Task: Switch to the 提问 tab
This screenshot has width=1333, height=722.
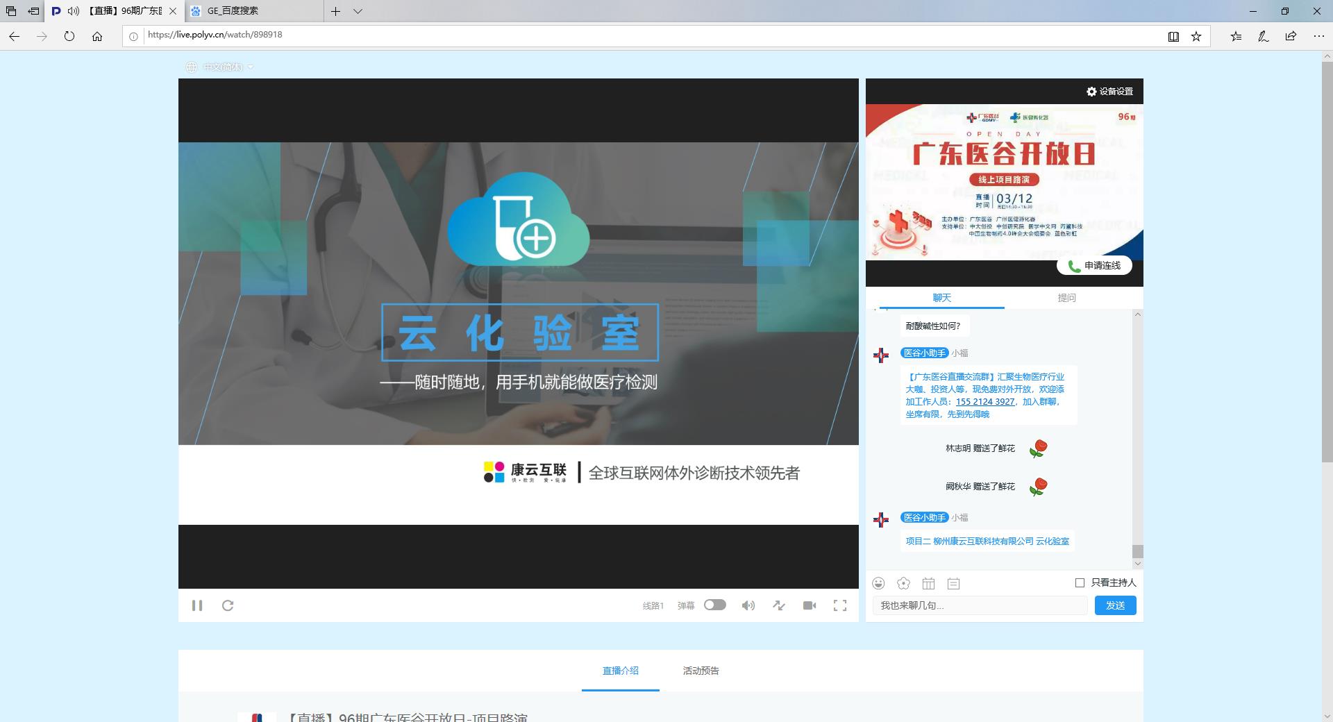Action: tap(1066, 298)
